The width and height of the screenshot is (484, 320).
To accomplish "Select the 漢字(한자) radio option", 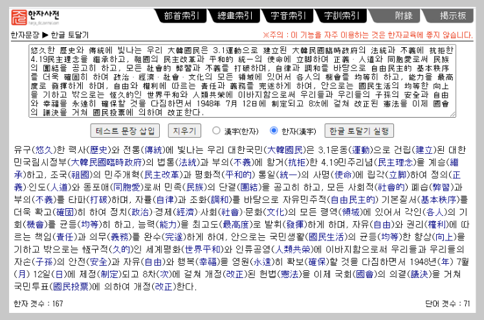I will (216, 131).
